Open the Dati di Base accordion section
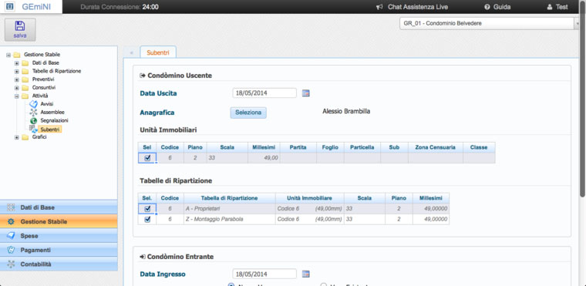The width and height of the screenshot is (586, 286). pos(59,207)
